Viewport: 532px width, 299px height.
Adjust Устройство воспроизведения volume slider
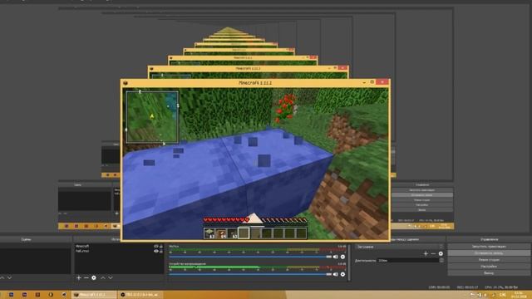(x=250, y=274)
